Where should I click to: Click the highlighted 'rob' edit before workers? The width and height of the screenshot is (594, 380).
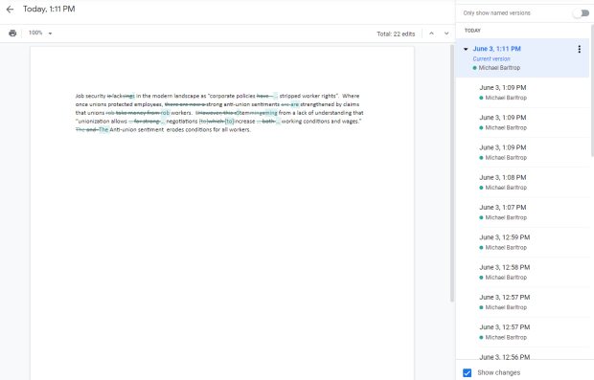click(x=165, y=113)
